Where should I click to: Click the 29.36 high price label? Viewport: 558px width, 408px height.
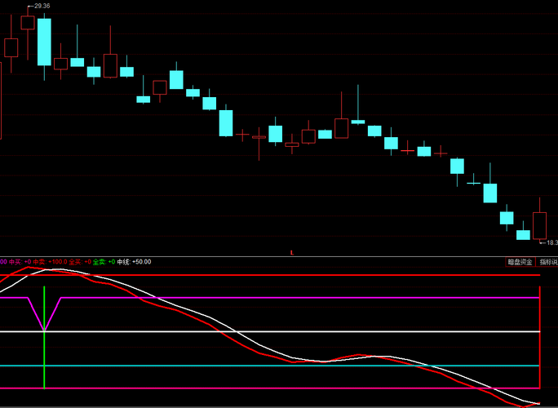[42, 6]
